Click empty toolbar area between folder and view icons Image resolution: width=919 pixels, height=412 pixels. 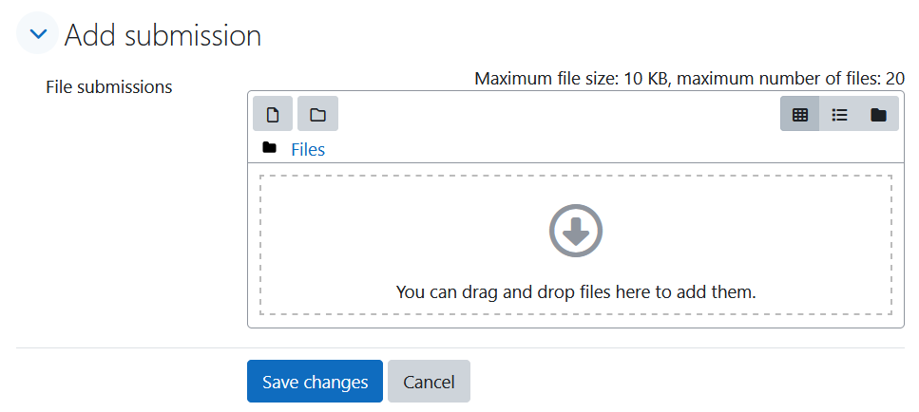(x=557, y=114)
